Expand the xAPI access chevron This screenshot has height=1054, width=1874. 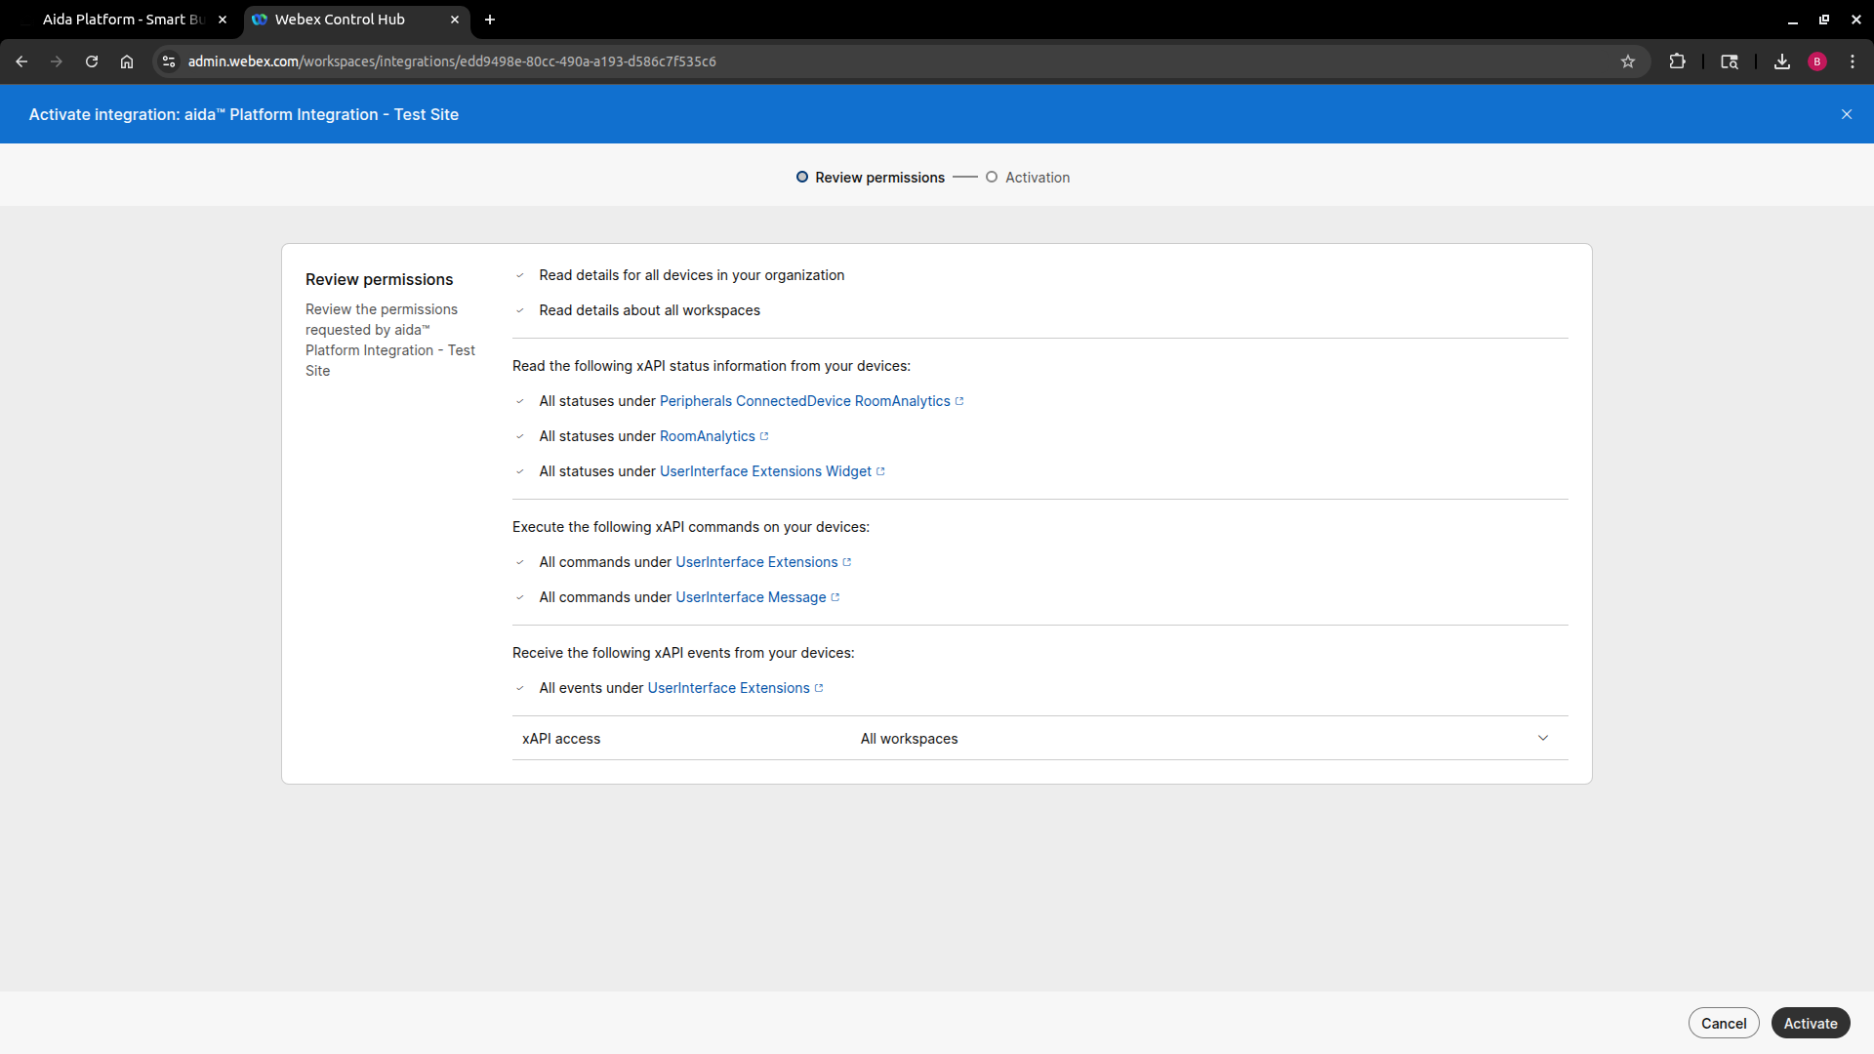click(x=1542, y=738)
